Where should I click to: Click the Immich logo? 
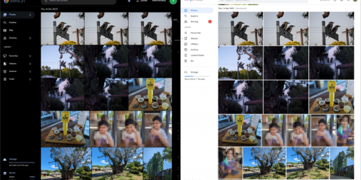click(x=14, y=1)
